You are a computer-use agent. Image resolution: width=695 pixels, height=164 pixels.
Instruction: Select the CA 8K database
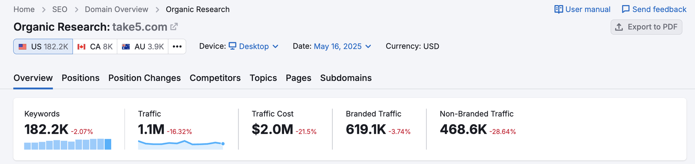click(95, 46)
